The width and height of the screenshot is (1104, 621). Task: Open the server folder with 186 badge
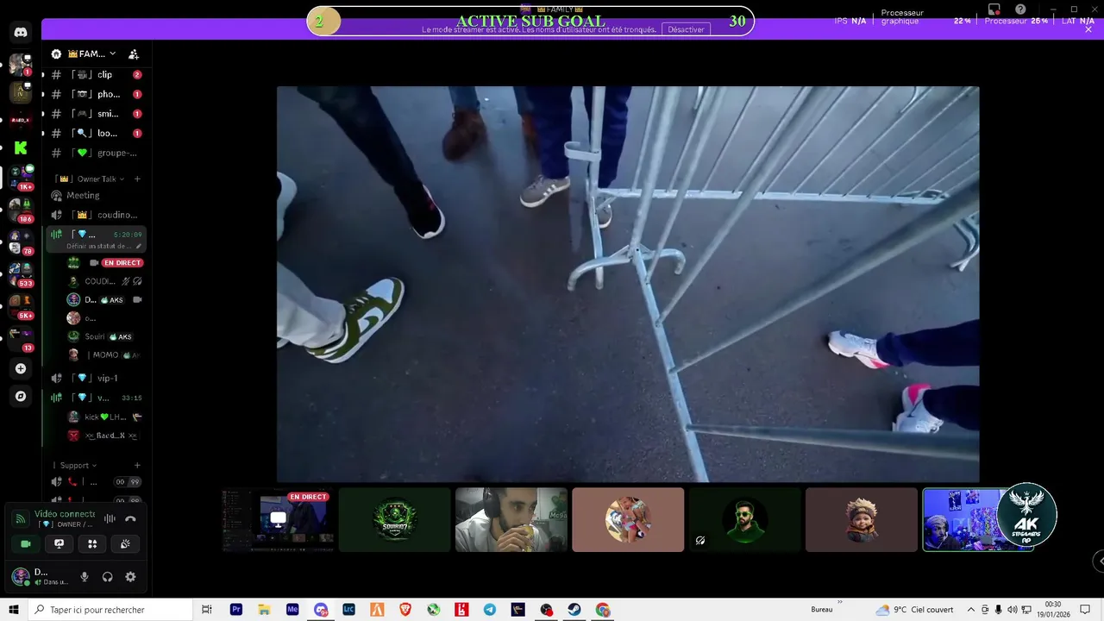click(x=21, y=208)
